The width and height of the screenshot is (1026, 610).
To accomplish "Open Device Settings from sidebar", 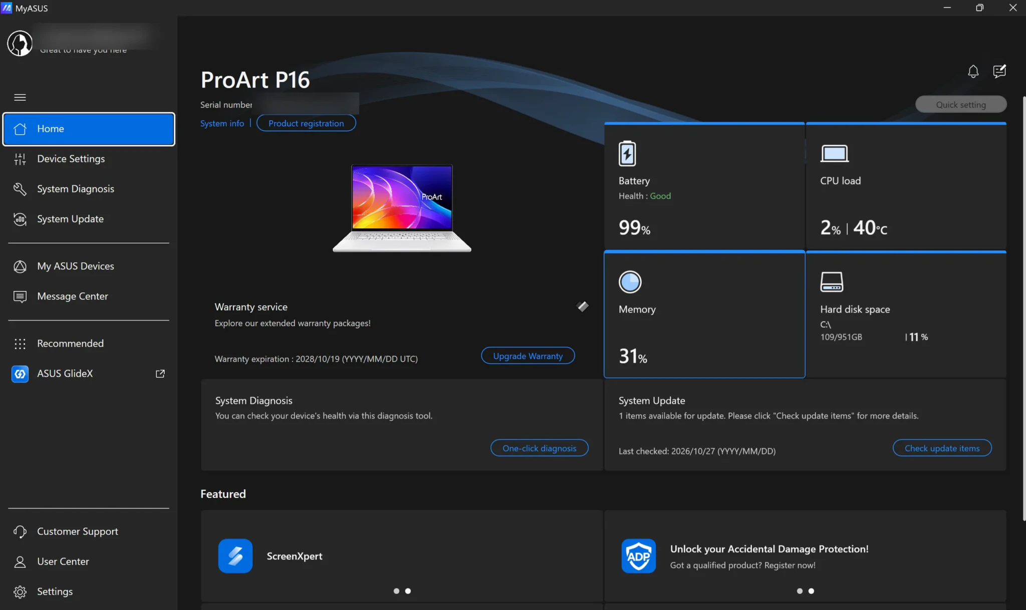I will click(x=89, y=159).
